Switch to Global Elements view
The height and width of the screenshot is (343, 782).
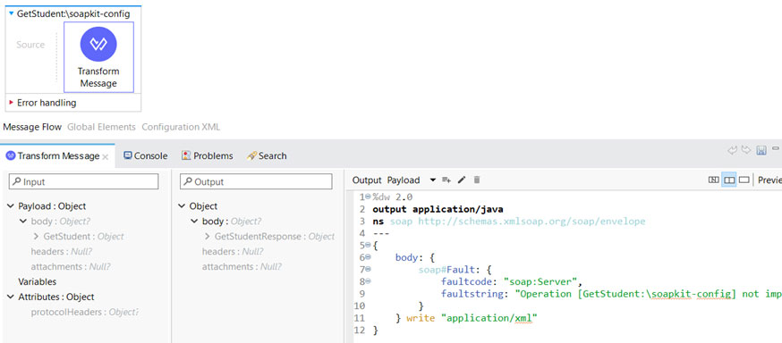click(x=101, y=127)
